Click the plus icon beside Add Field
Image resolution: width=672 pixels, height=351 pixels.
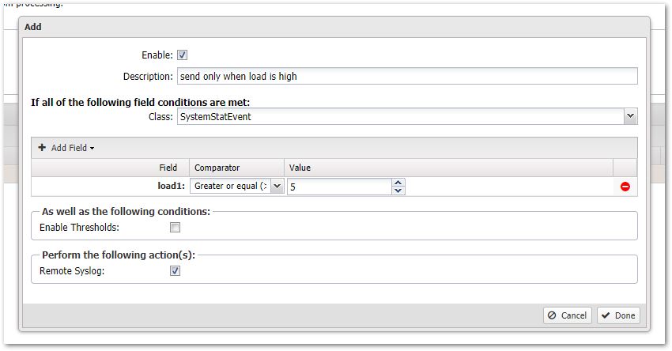(42, 148)
